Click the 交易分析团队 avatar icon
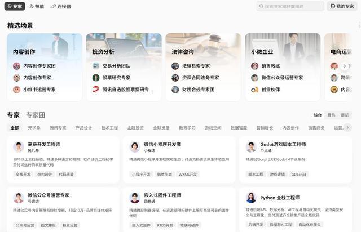The image size is (361, 232). (x=96, y=66)
